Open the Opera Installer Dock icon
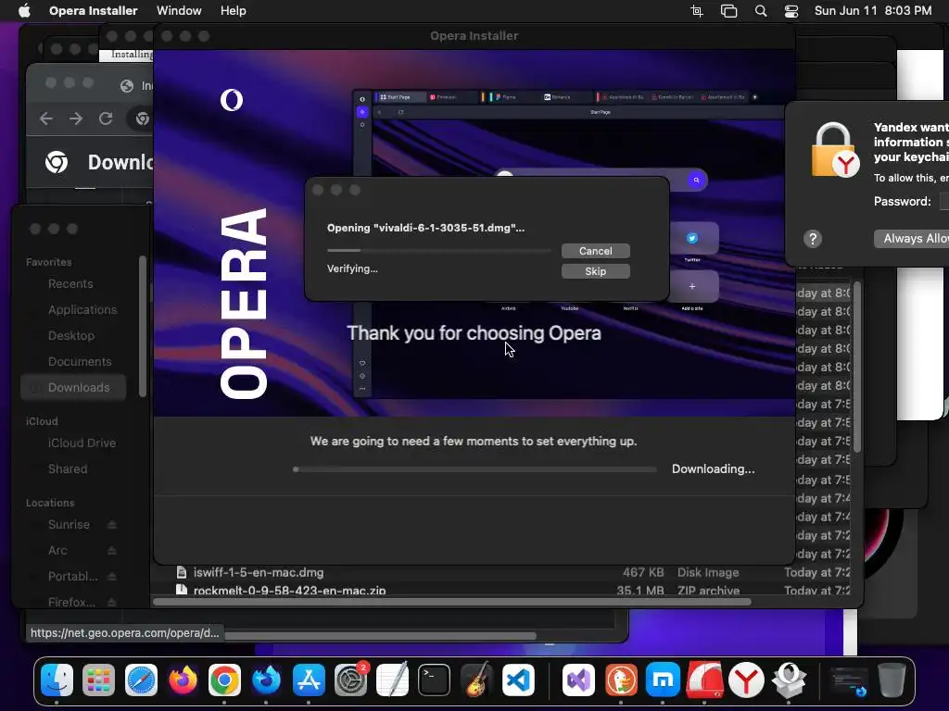 coord(789,680)
